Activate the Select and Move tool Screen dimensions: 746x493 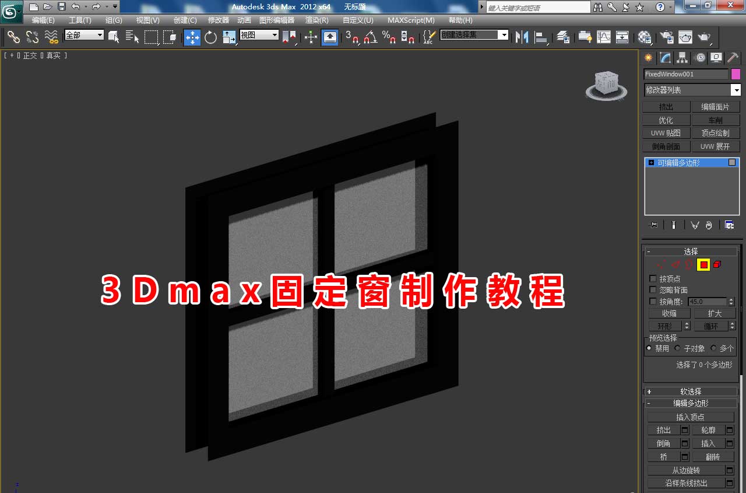coord(192,37)
